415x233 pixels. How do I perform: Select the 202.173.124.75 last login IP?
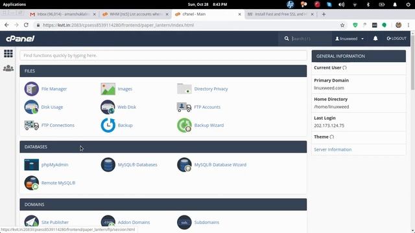[x=329, y=126]
